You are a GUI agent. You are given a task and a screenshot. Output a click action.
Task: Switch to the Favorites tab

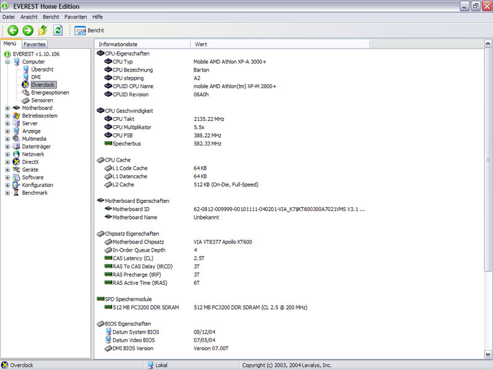pos(35,44)
